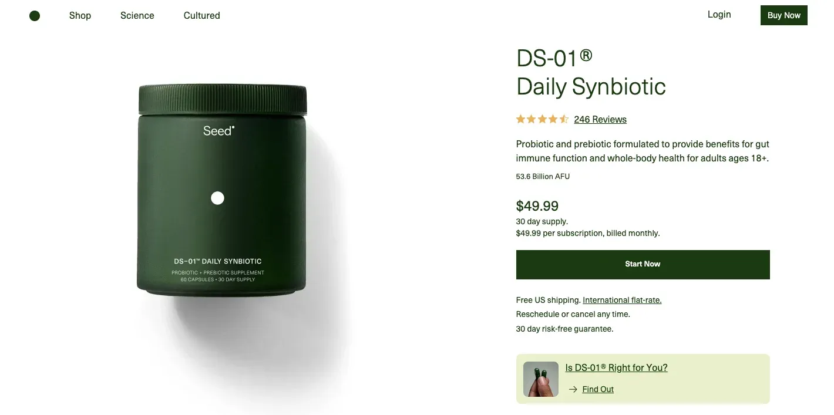834x415 pixels.
Task: Click the Seed wordmark on the jar
Action: click(218, 131)
